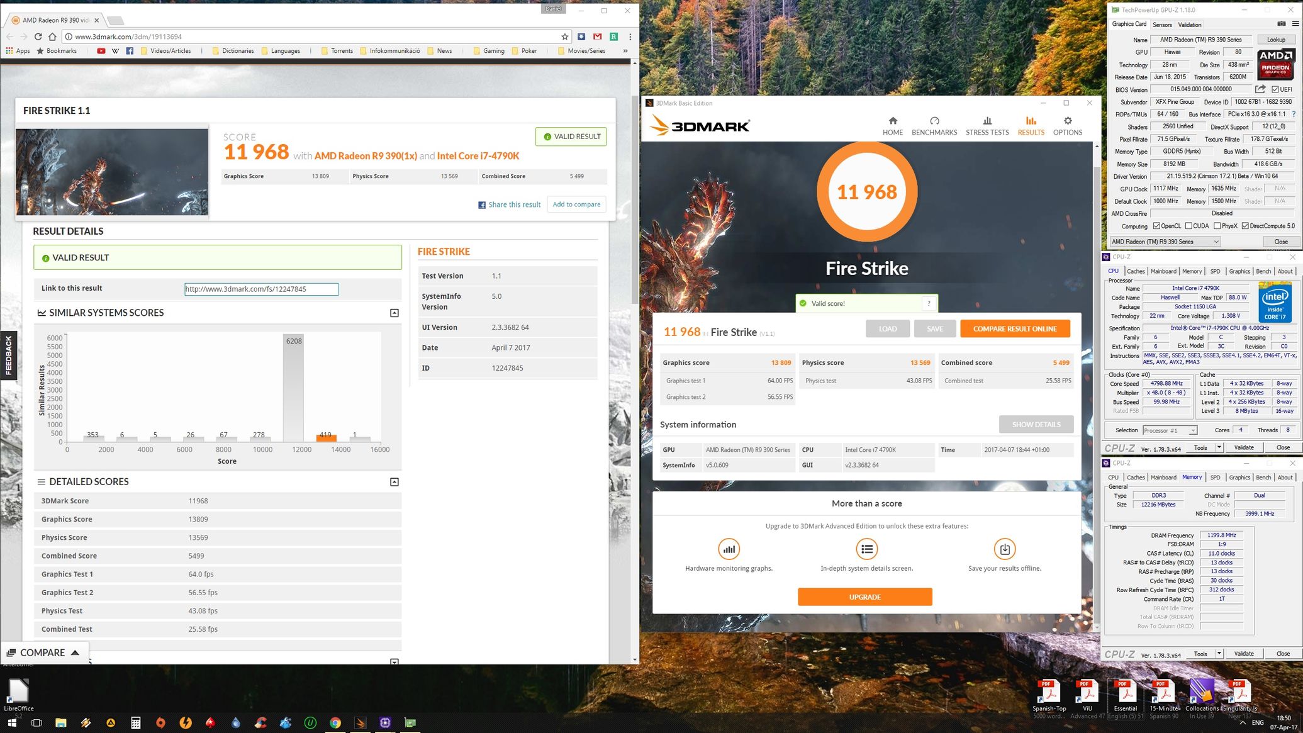Go to the 3DMark Benchmarks page
Screen dimensions: 1303x733
934,126
